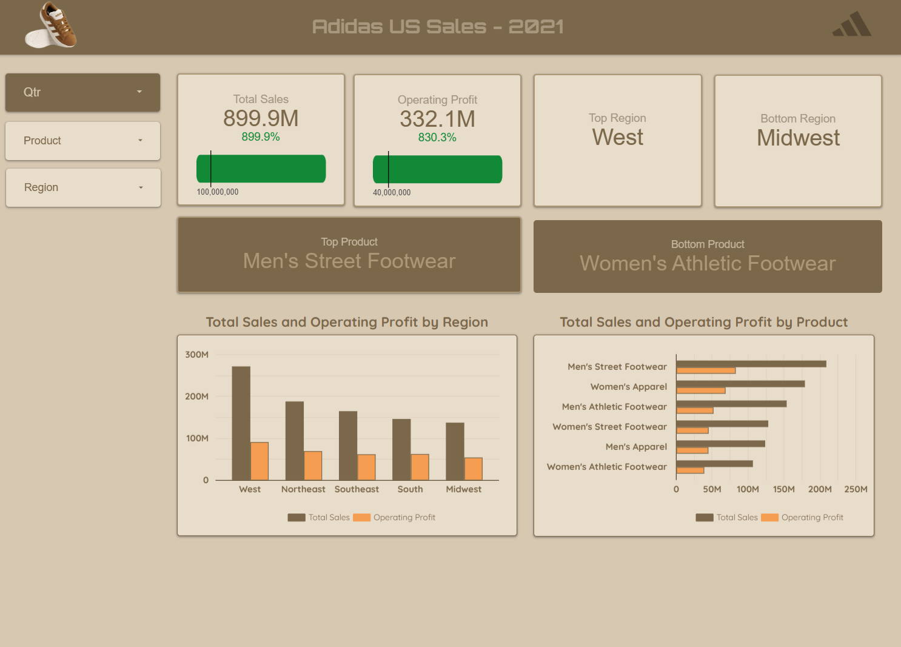This screenshot has width=901, height=647.
Task: Open the Product dropdown filter
Action: pos(82,141)
